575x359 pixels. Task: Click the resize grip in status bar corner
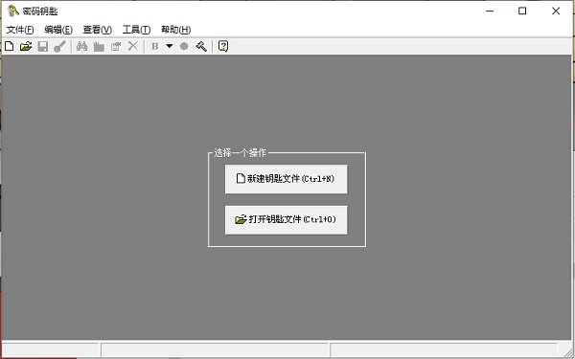click(567, 351)
